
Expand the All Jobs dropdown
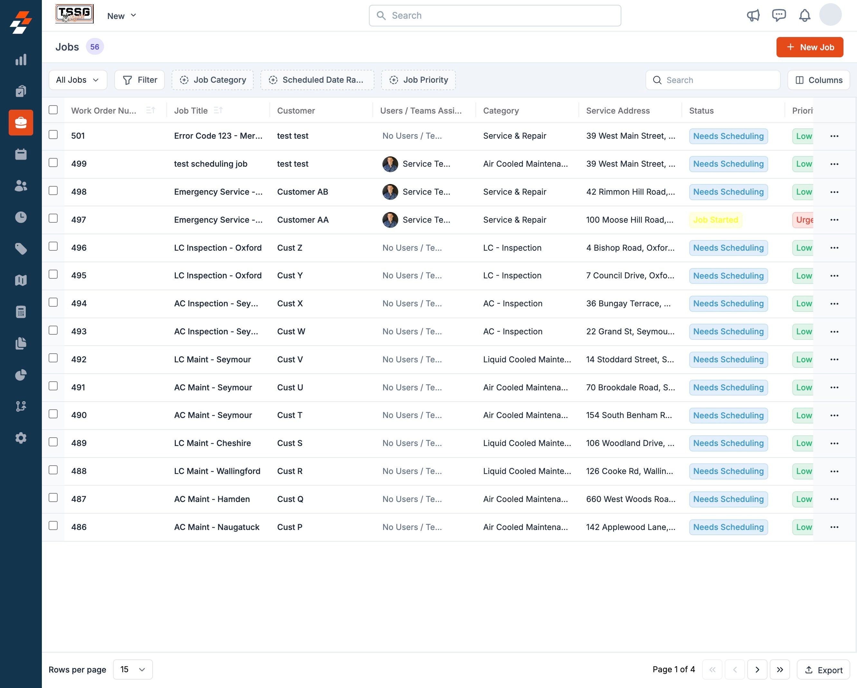click(78, 80)
